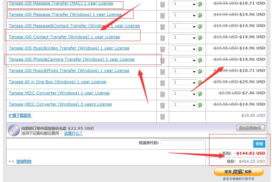Viewport: 272px width, 182px height.
Task: Open quantity dropdown for HEIC Converter 1 year
Action: (x=184, y=94)
